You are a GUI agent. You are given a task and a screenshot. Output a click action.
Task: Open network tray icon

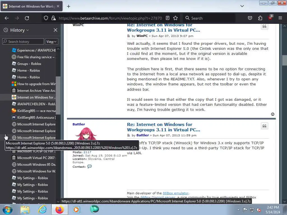point(252,210)
